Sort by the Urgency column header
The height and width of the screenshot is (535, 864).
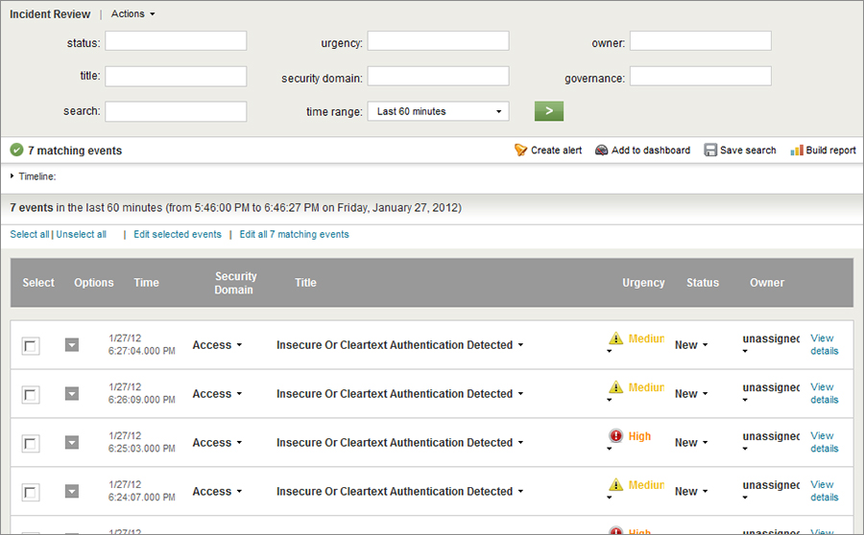643,283
